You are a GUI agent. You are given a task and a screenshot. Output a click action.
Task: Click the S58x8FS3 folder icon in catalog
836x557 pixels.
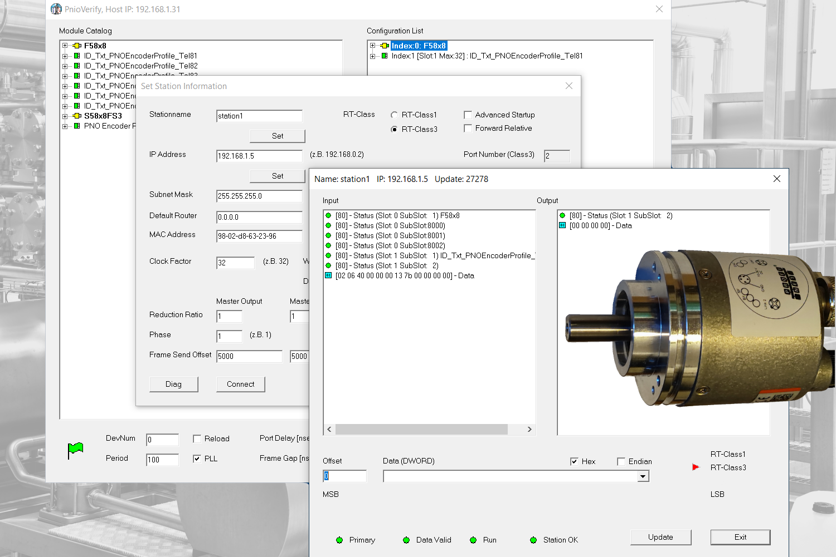pos(77,116)
